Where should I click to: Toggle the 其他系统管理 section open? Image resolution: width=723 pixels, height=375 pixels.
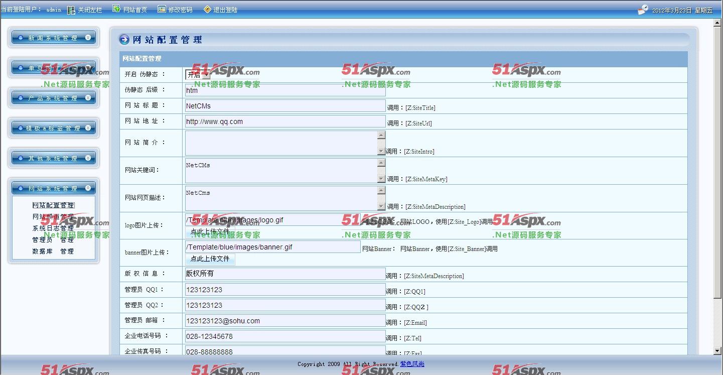click(87, 158)
